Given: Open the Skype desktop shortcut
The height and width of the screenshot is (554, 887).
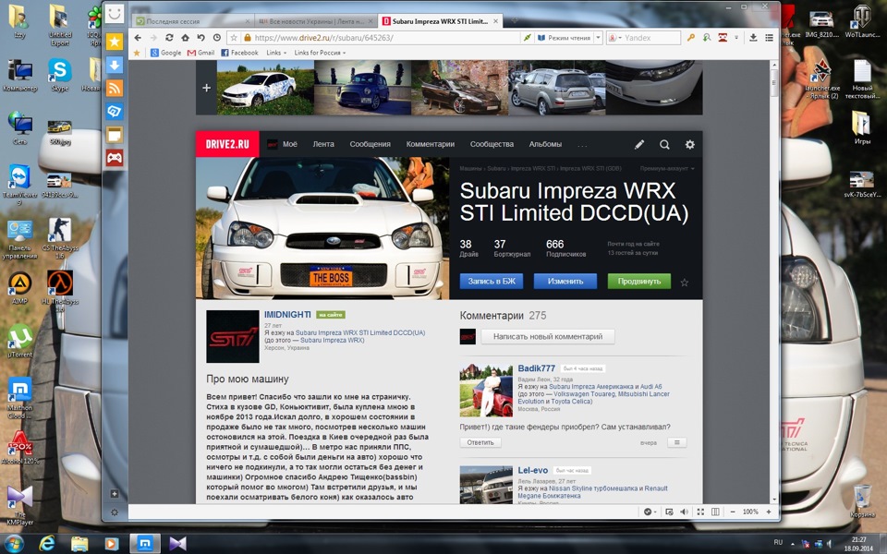Looking at the screenshot, I should tap(60, 75).
